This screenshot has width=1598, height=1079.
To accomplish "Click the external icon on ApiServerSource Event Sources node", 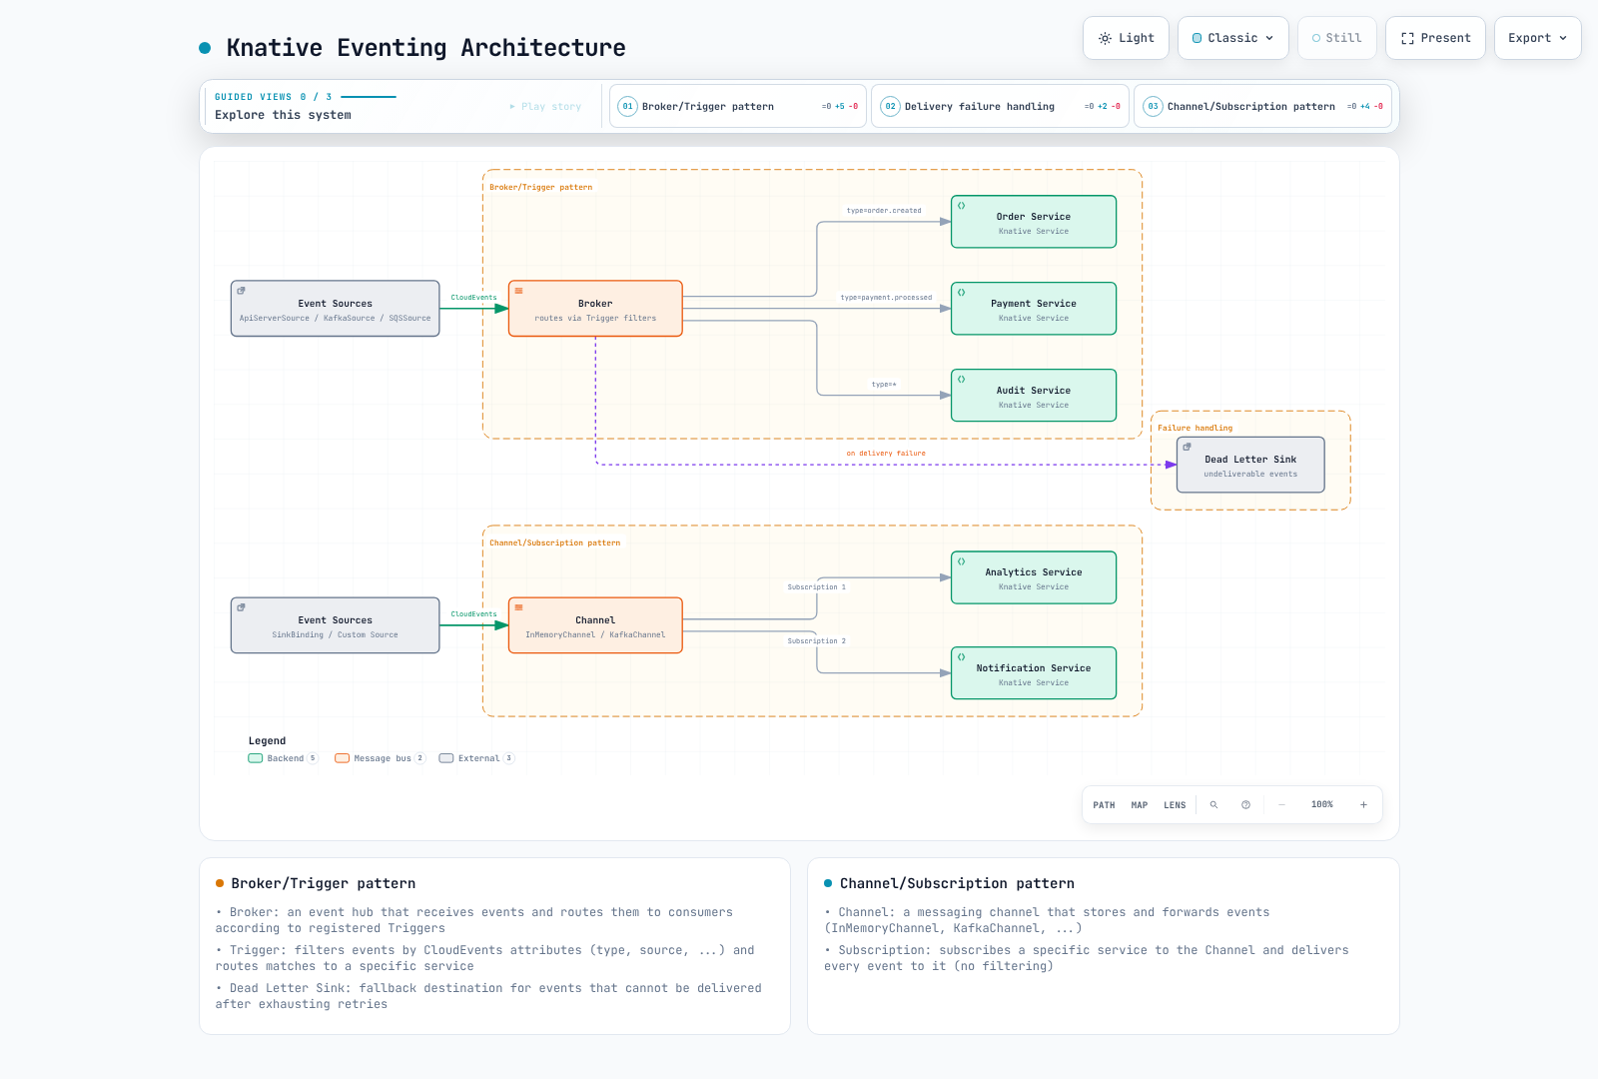I will click(x=241, y=291).
